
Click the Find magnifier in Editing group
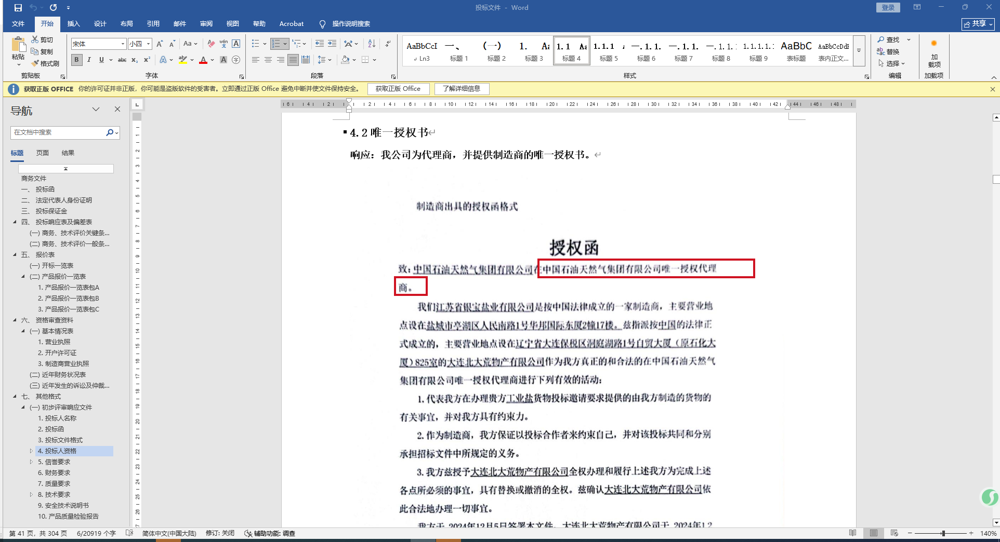(x=881, y=40)
